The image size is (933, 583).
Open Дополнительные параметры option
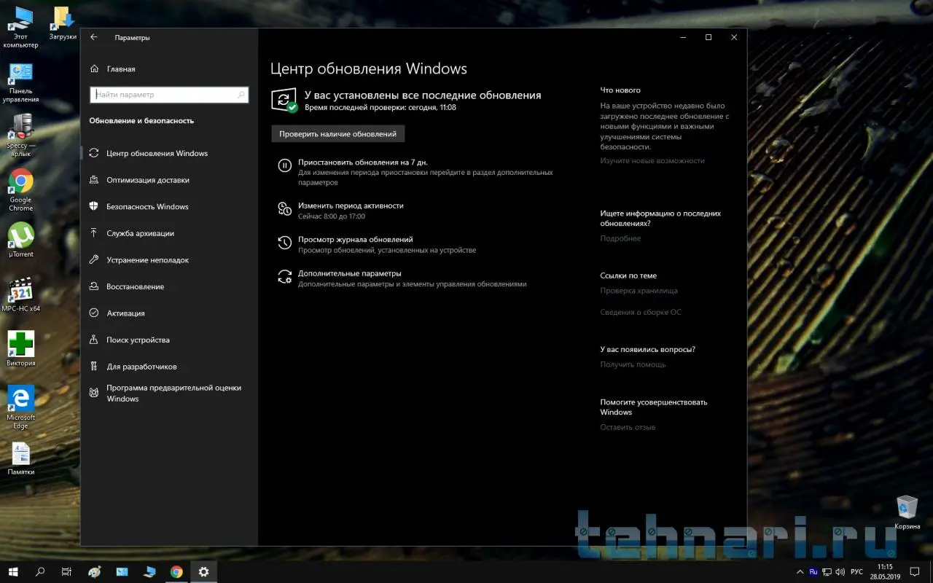tap(402, 278)
